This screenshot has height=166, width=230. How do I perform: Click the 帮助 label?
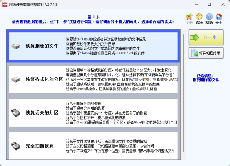pyautogui.click(x=209, y=22)
